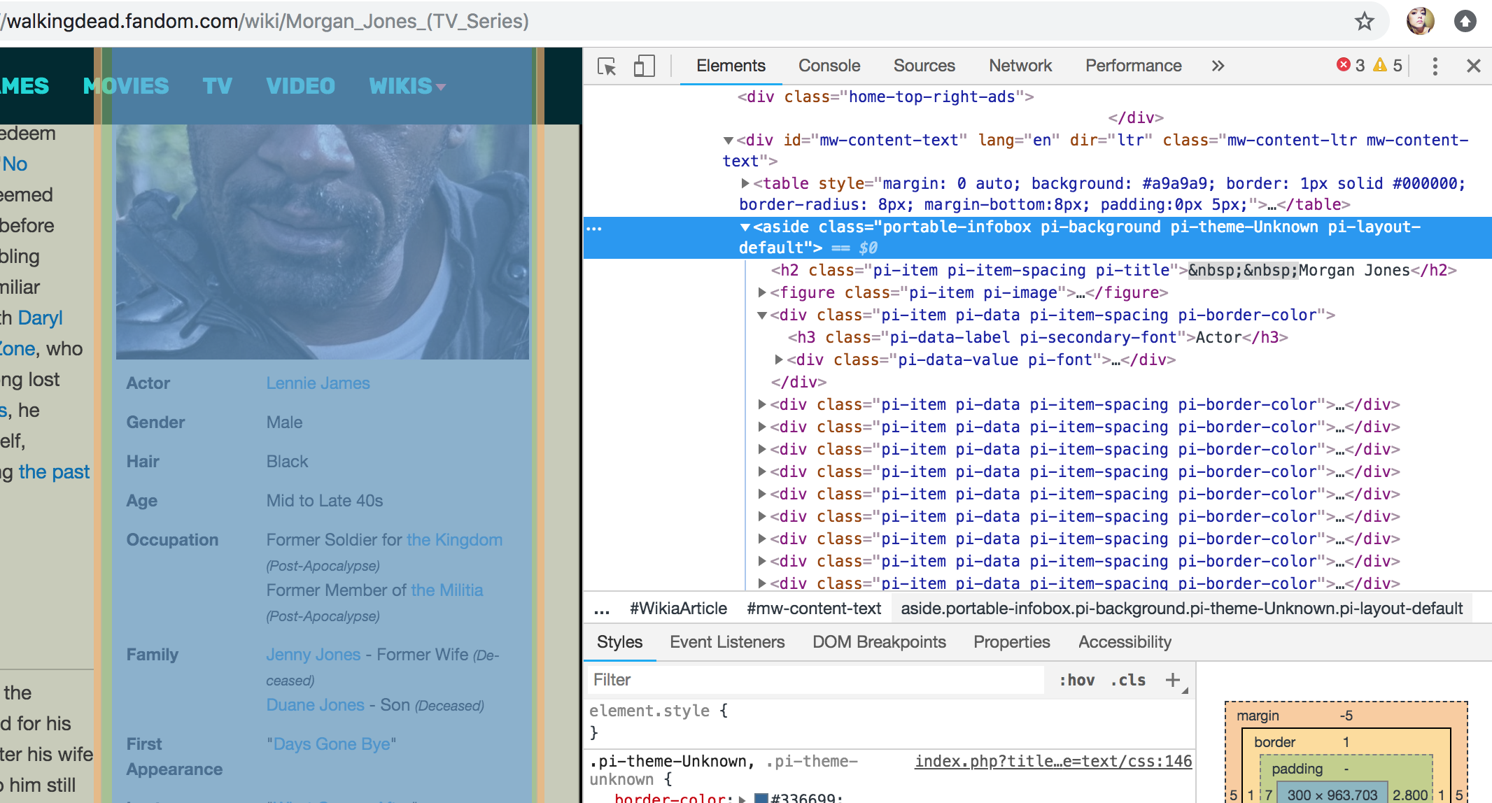Toggle the .cls class editor
Screen dimensions: 1492x803
click(1127, 680)
